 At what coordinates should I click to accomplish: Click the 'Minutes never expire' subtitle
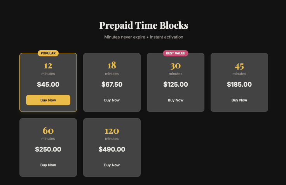(x=144, y=37)
